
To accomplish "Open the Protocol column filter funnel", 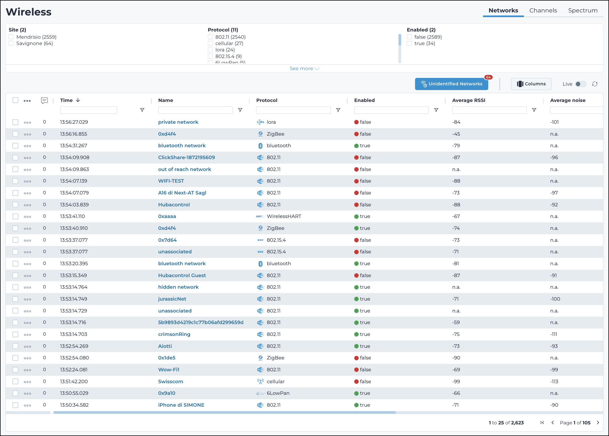I will (338, 110).
